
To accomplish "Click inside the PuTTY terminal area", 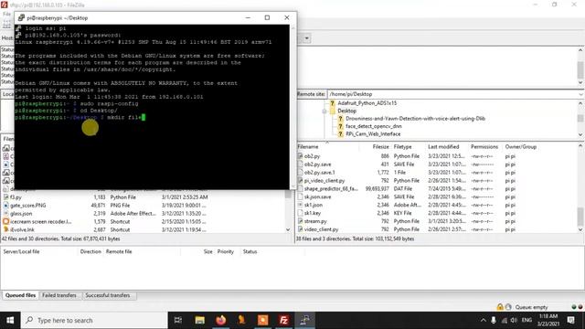I will [x=152, y=107].
